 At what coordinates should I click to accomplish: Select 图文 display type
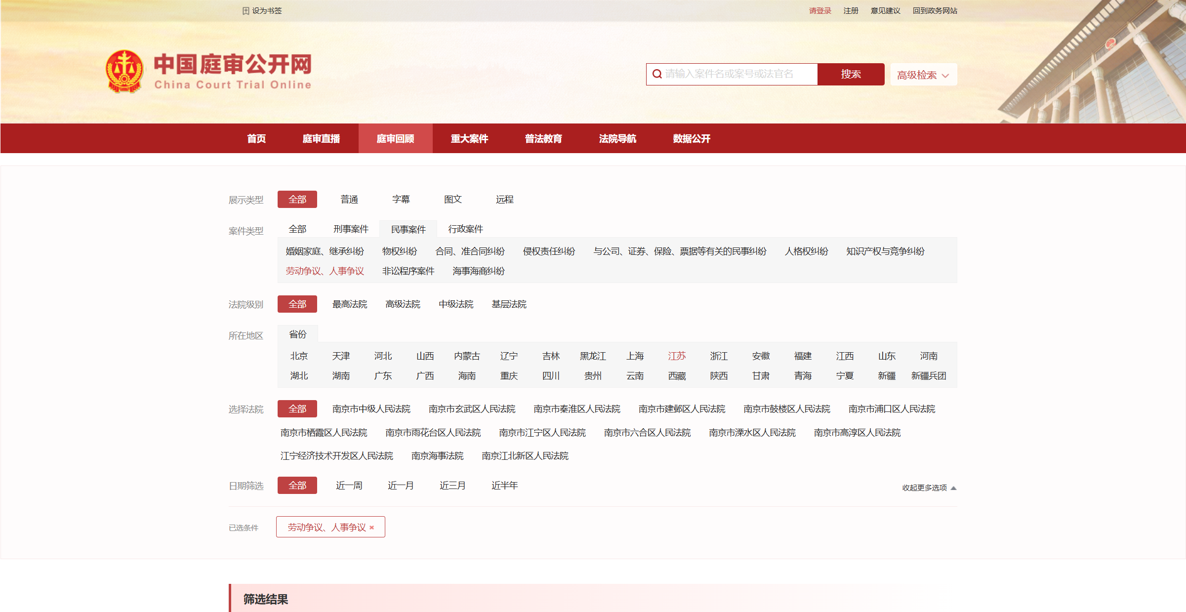[x=453, y=200]
